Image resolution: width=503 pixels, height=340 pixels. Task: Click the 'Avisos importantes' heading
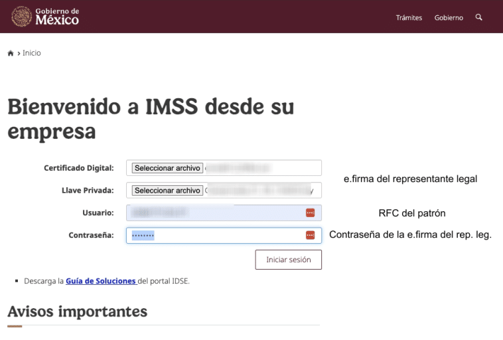click(78, 311)
